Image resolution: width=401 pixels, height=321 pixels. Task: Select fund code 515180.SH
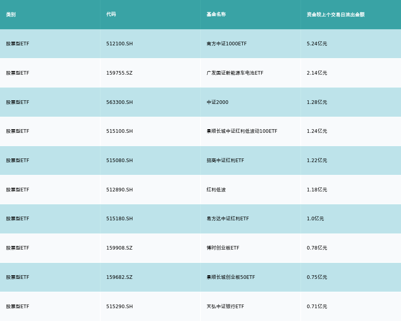pos(119,219)
